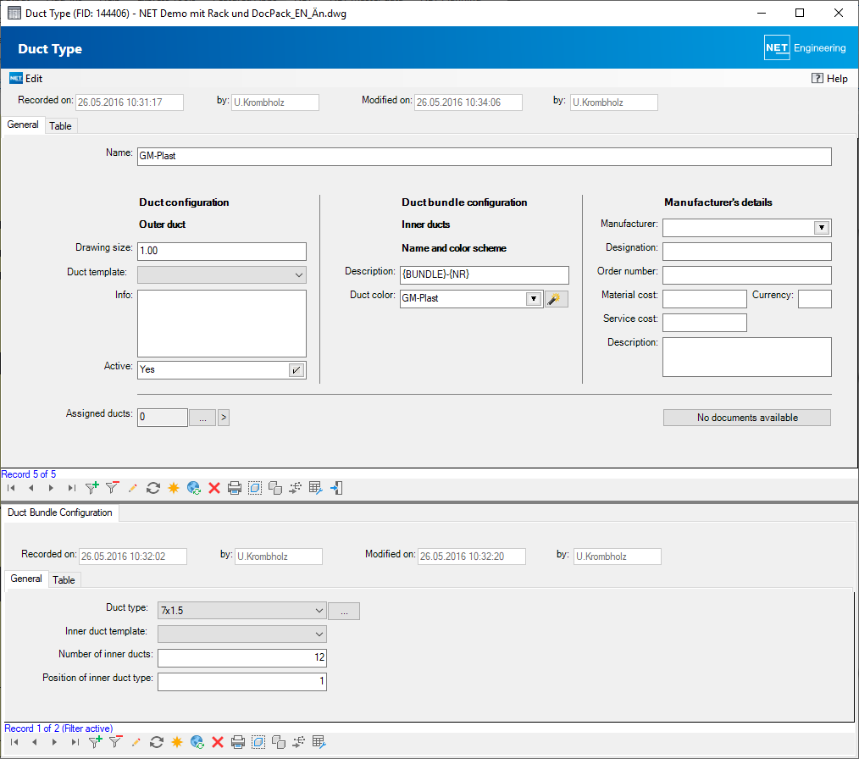Toggle the Active checkbox showing Yes
Viewport: 859px width, 759px height.
click(x=296, y=369)
